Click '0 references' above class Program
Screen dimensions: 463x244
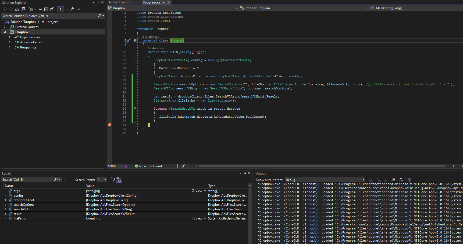coord(151,37)
